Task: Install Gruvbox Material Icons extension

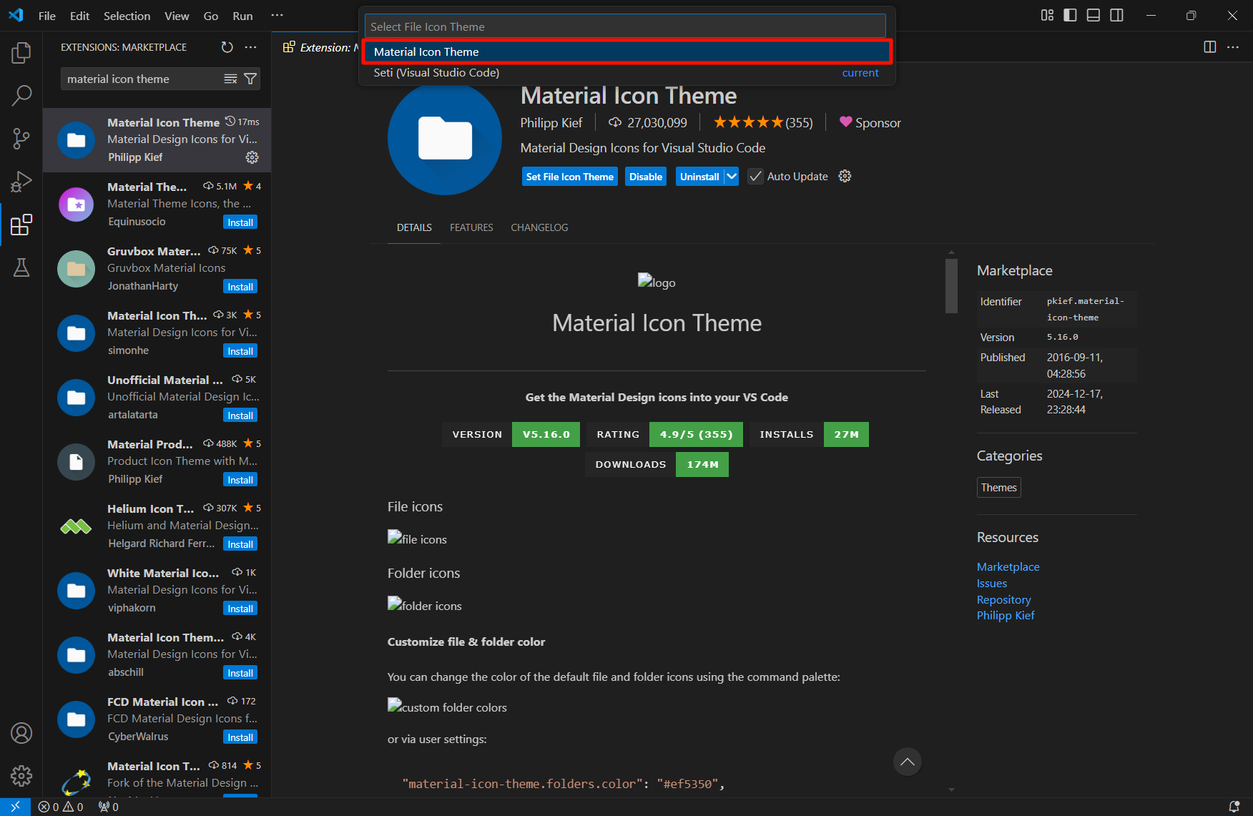Action: (240, 287)
